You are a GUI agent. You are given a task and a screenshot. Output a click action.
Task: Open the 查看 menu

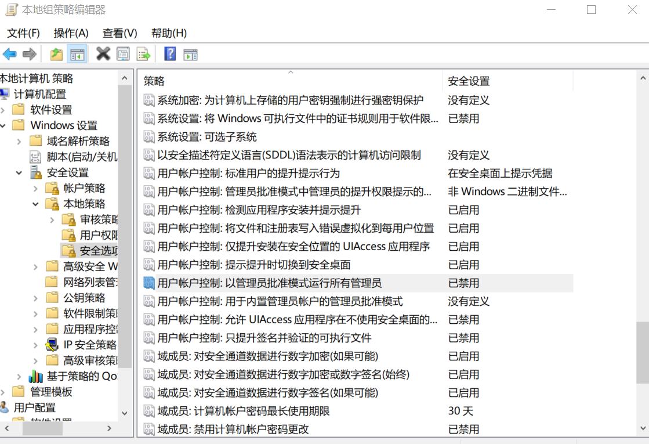click(x=119, y=33)
